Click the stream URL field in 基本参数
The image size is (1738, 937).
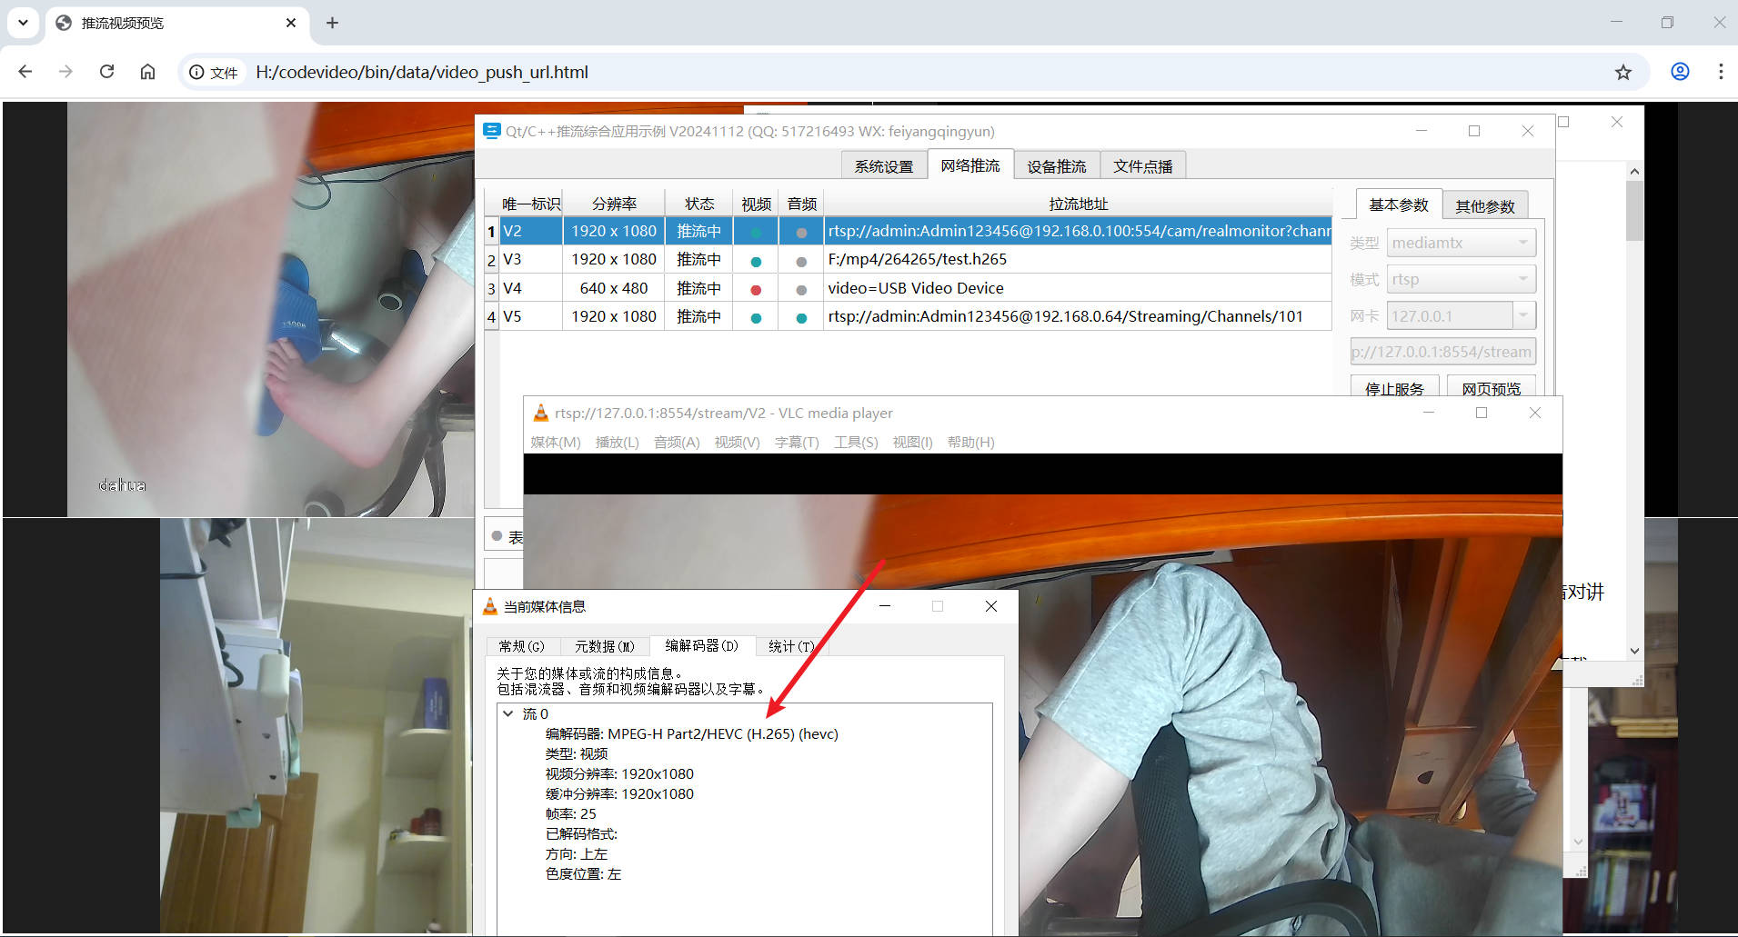tap(1443, 352)
